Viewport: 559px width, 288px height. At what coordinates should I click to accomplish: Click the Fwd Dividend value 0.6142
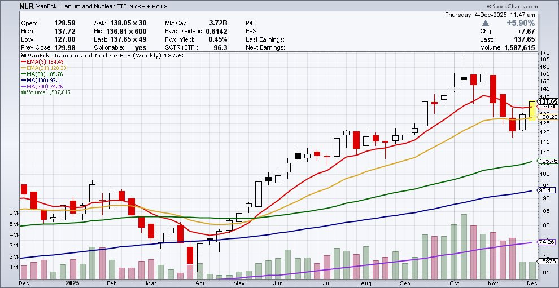[x=217, y=32]
